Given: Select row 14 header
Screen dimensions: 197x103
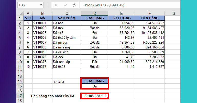Looking at the screenshot, I should (20, 81).
